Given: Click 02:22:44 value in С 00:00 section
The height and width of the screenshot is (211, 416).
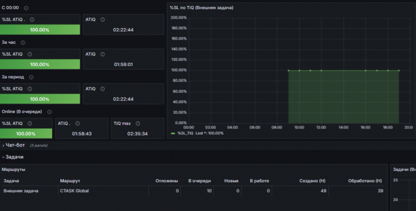Looking at the screenshot, I should (x=123, y=30).
